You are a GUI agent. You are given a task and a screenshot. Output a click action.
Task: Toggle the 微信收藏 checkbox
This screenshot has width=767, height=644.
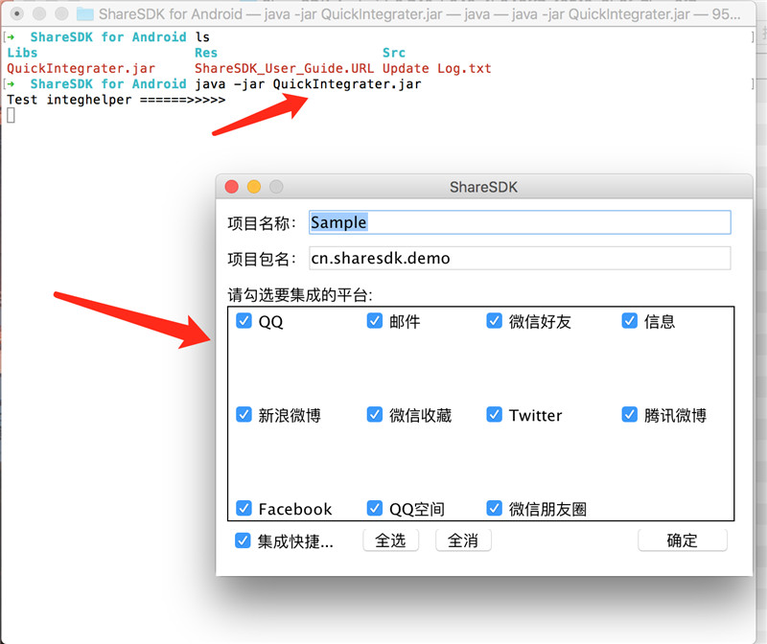375,415
